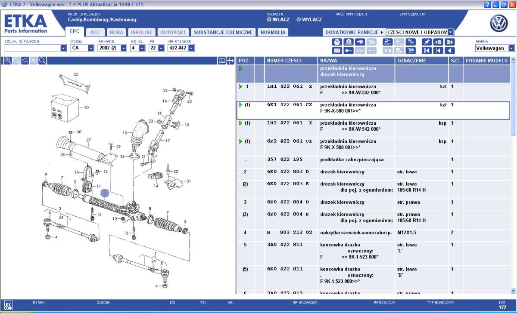Select part number 6K0 422 804 E
The height and width of the screenshot is (313, 517).
tap(288, 215)
